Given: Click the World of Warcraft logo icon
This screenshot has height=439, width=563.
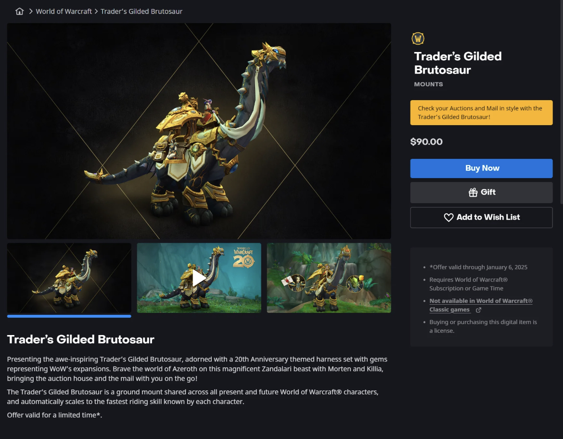Looking at the screenshot, I should pos(418,39).
